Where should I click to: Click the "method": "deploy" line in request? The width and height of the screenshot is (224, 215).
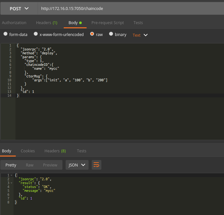pos(39,53)
